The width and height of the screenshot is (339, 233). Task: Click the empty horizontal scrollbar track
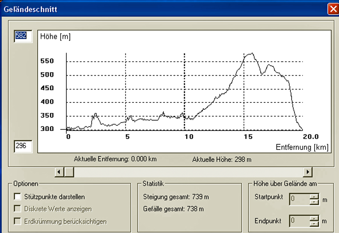pyautogui.click(x=188, y=172)
